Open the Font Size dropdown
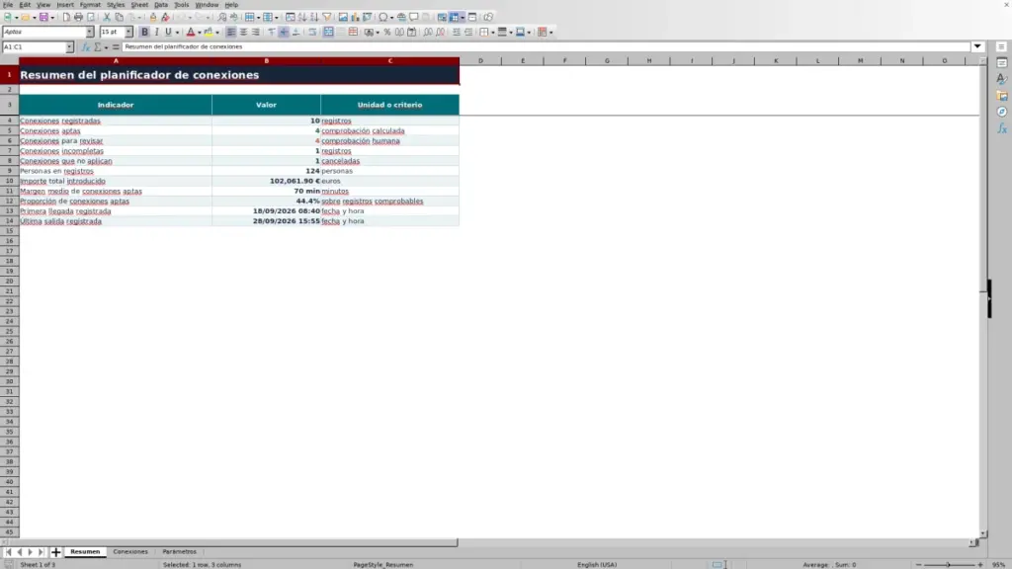Image resolution: width=1012 pixels, height=569 pixels. point(128,32)
